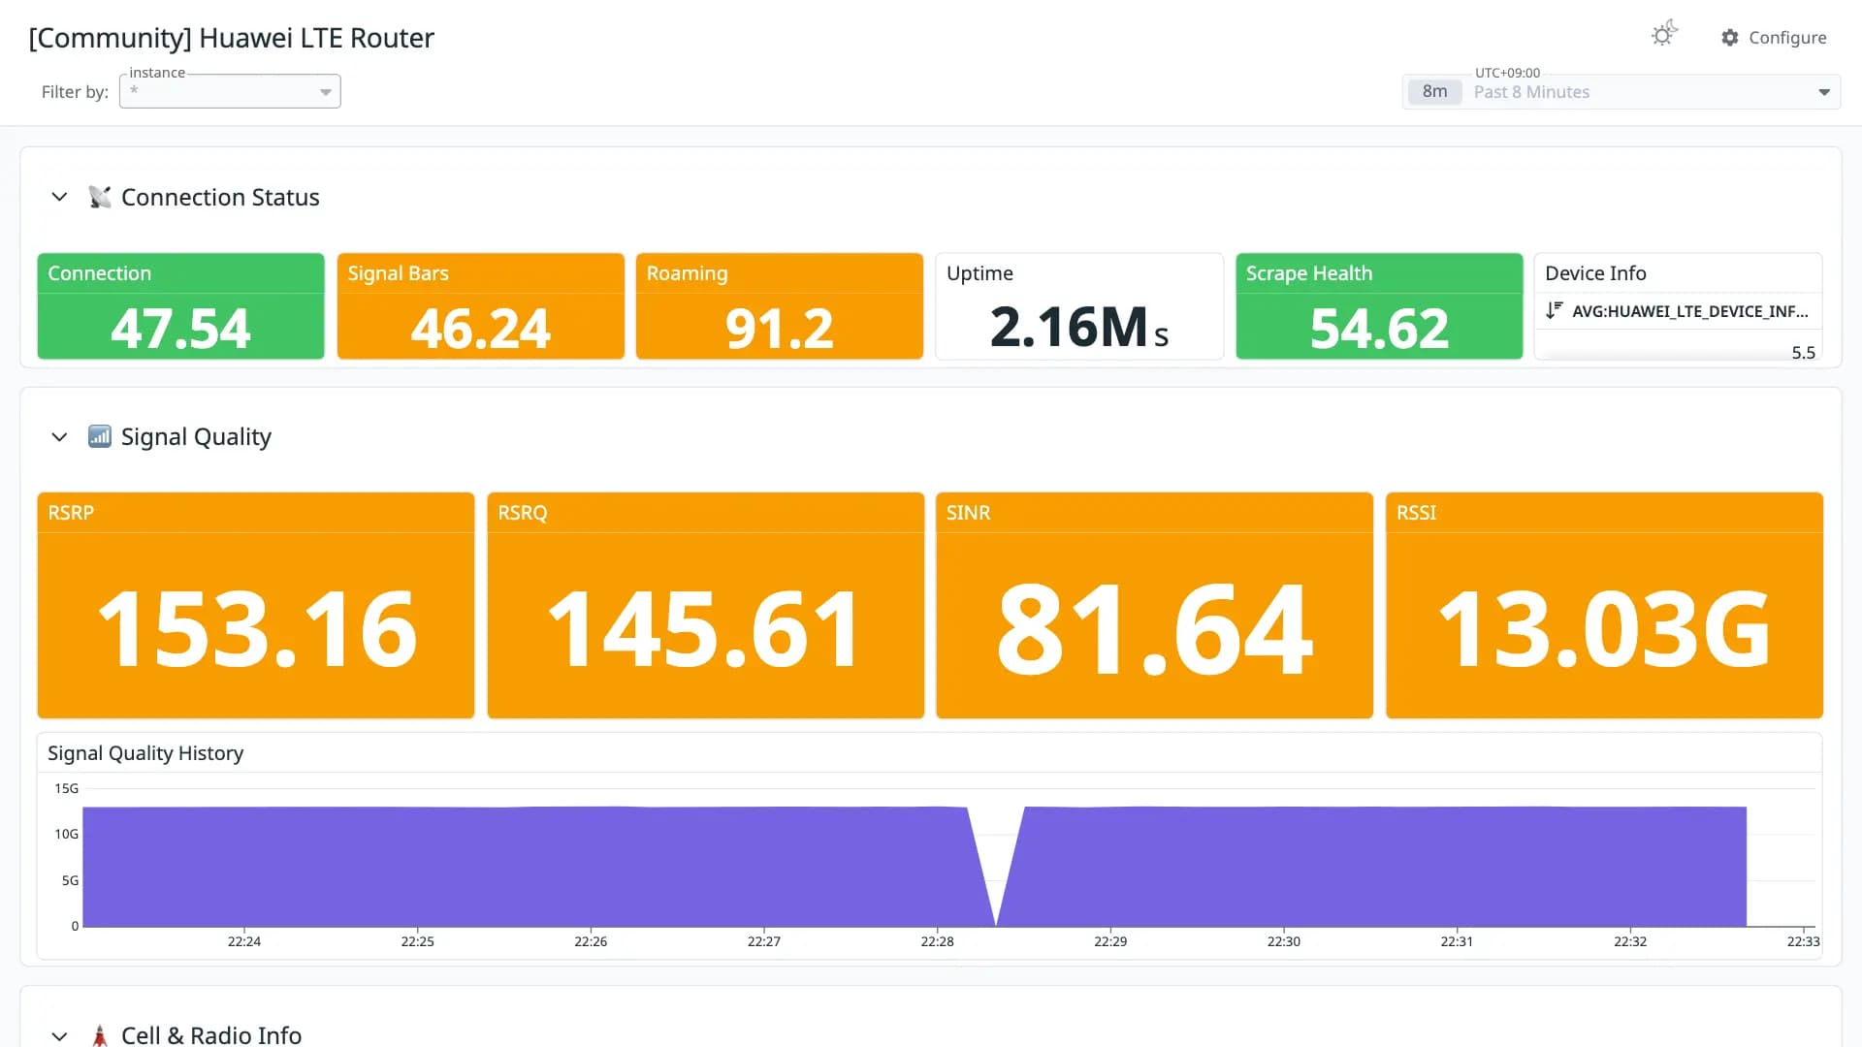Click the Signal Quality History title
1862x1047 pixels.
145,753
